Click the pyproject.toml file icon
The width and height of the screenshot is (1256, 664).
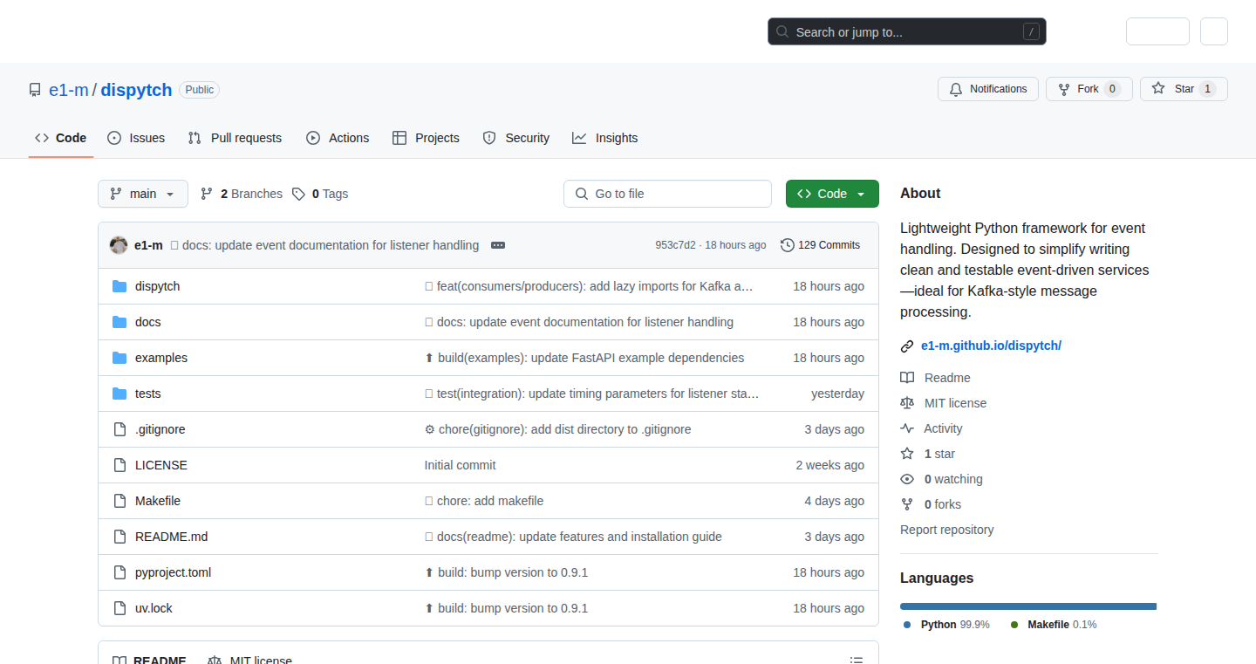pos(119,572)
